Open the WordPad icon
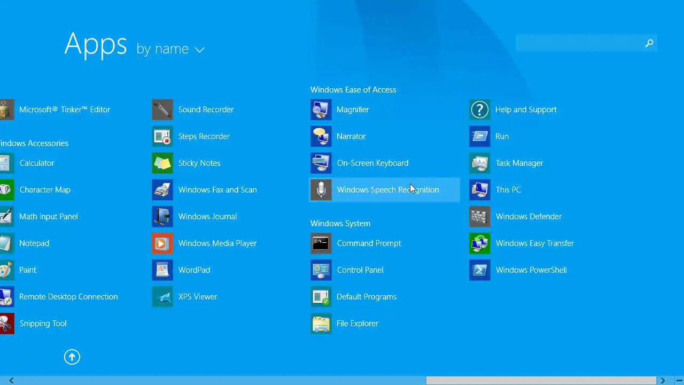 click(162, 270)
